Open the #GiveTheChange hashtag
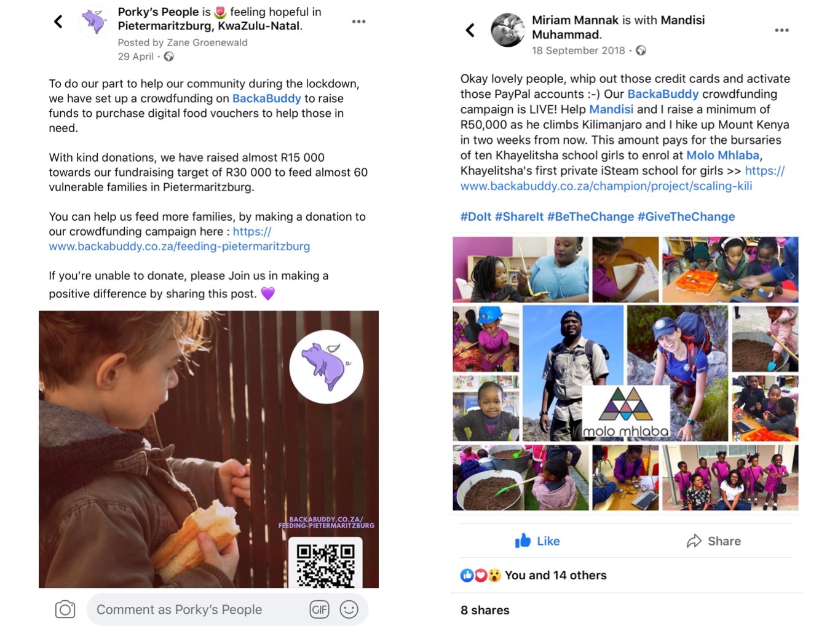The width and height of the screenshot is (835, 626). (686, 216)
